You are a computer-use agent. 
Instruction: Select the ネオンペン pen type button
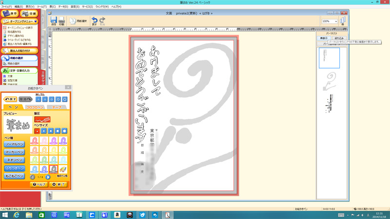(15, 160)
